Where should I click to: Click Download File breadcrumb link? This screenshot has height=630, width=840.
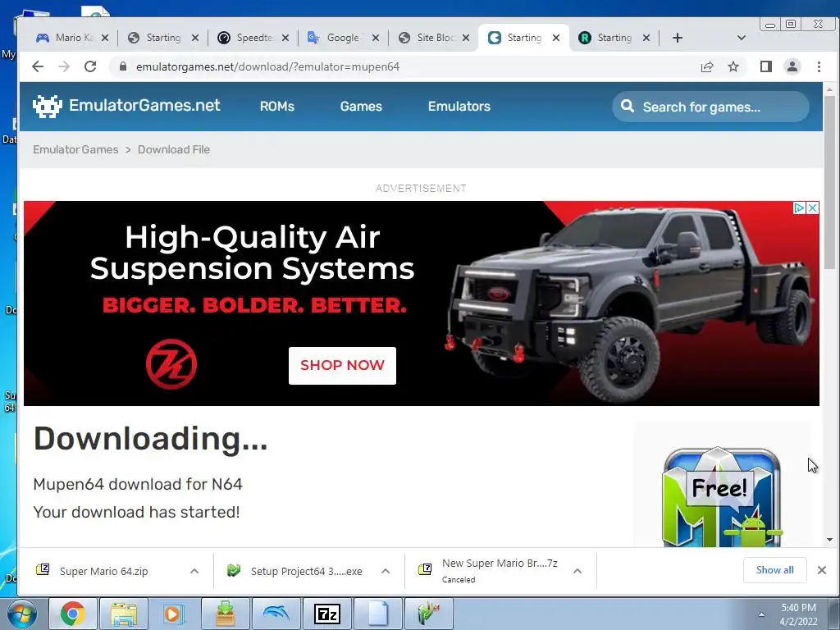point(174,149)
